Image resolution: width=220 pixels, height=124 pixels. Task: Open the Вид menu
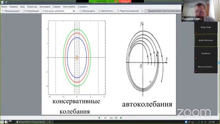pyautogui.click(x=22, y=7)
